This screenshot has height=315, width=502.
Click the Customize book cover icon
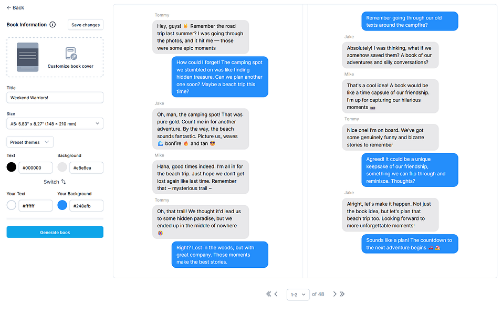71,53
